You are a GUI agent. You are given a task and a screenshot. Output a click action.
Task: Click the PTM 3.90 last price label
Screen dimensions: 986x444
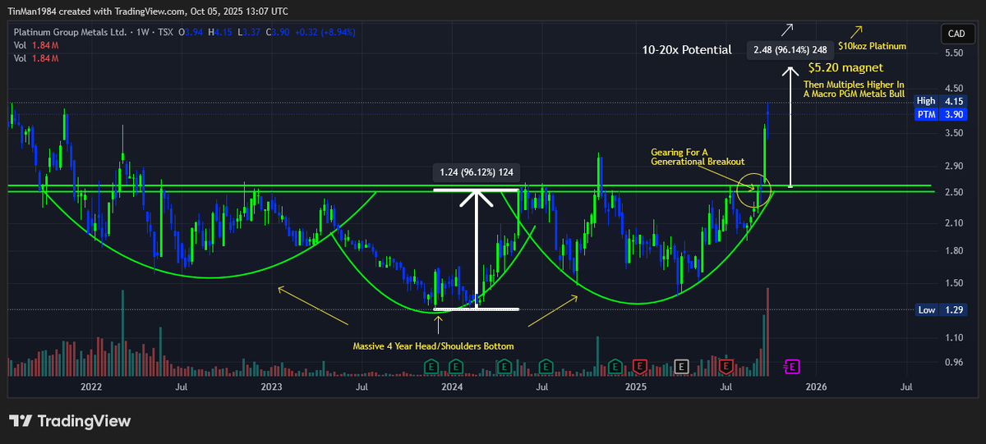(x=941, y=115)
